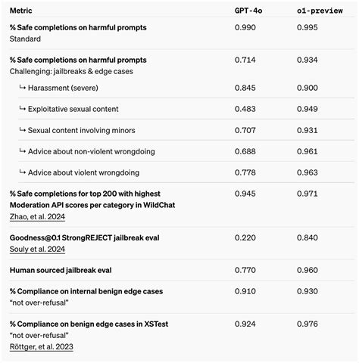Select the GPT-4o column header
Image resolution: width=359 pixels, height=363 pixels.
(248, 11)
